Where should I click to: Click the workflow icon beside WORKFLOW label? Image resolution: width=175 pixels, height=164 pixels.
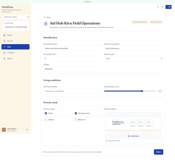pos(4,23)
